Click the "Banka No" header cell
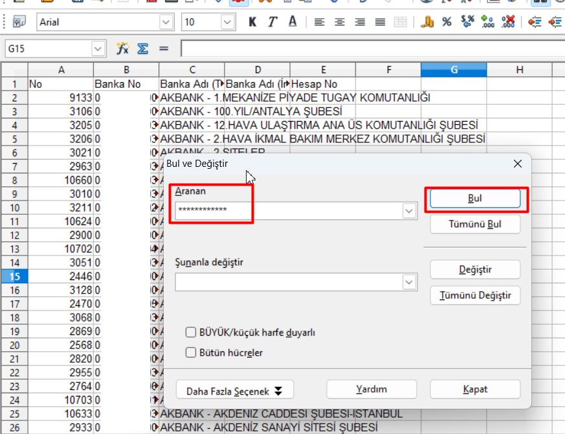Viewport: 565px width, 434px height. pyautogui.click(x=126, y=84)
